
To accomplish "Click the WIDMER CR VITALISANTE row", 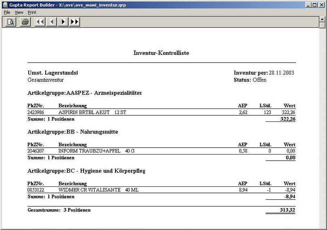I will click(98, 190).
